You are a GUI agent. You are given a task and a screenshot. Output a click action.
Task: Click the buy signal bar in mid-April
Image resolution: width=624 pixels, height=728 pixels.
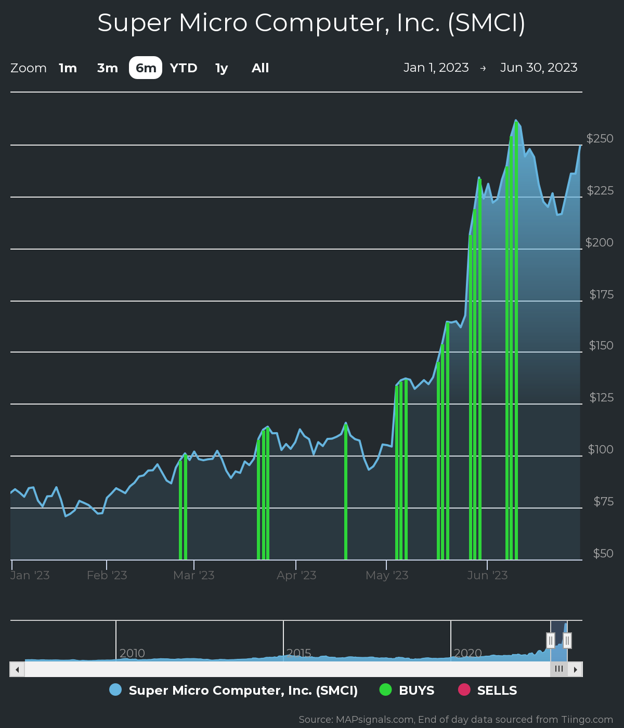346,492
